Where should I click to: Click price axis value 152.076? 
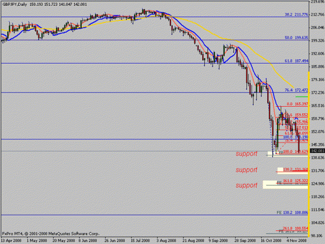[318, 132]
